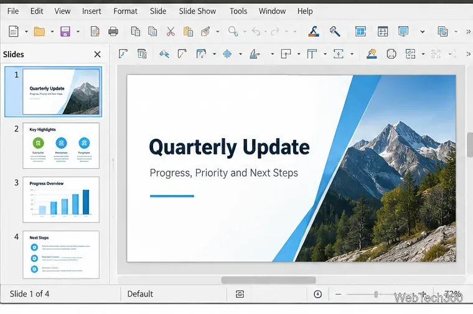Viewport: 473px width, 314px height.
Task: Open the File menu
Action: (13, 11)
